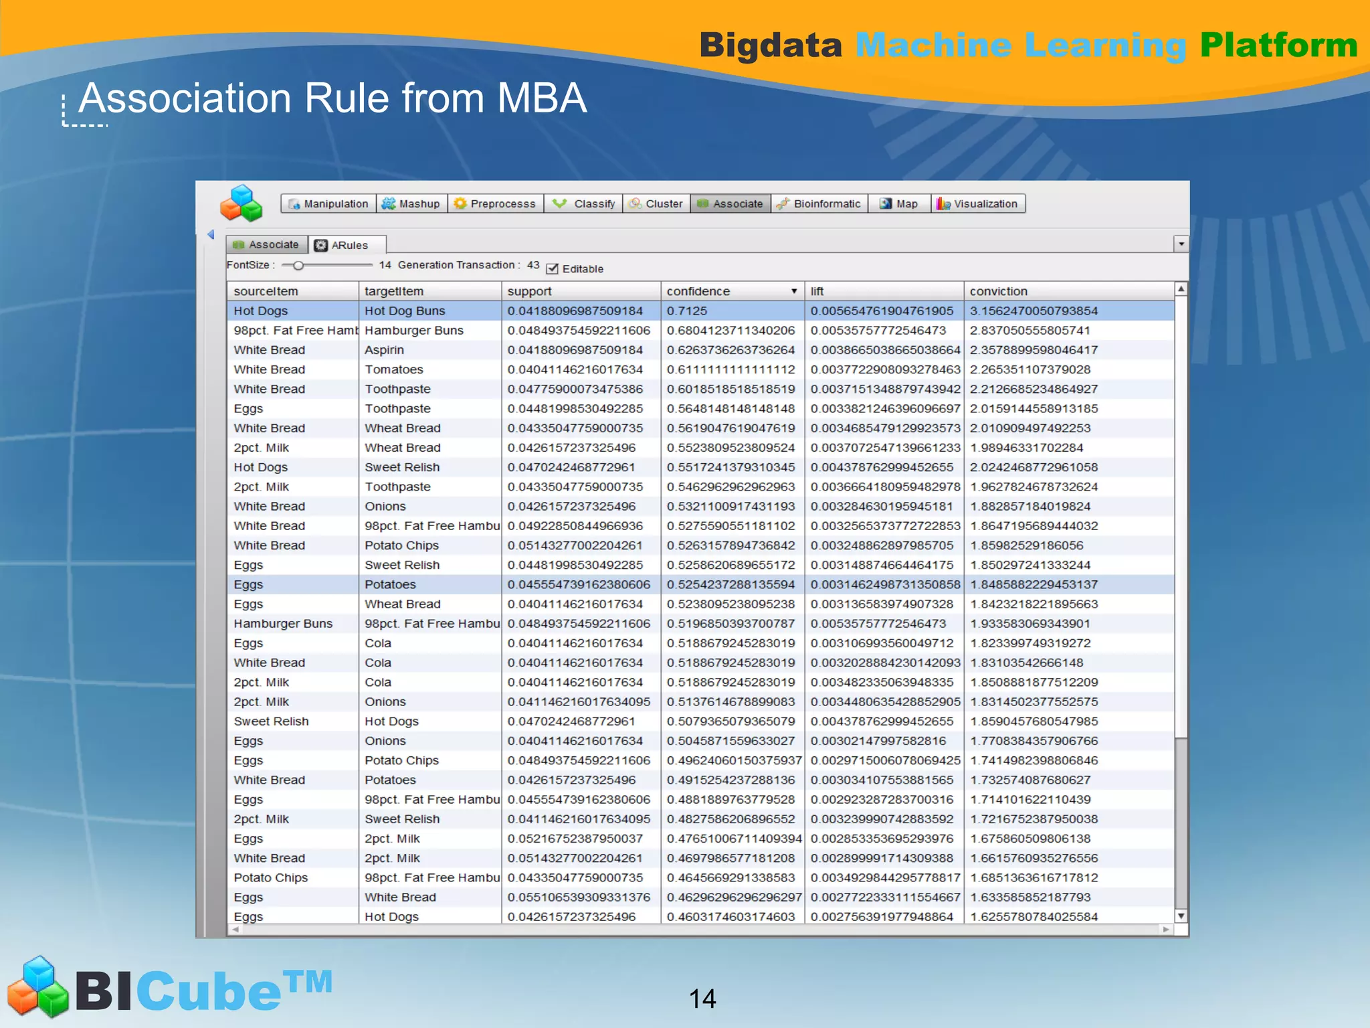
Task: Sort table by conviction header
Action: [1069, 291]
